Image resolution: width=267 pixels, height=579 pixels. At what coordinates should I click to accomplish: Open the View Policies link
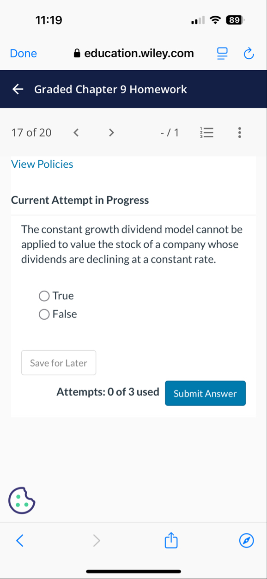tap(42, 164)
